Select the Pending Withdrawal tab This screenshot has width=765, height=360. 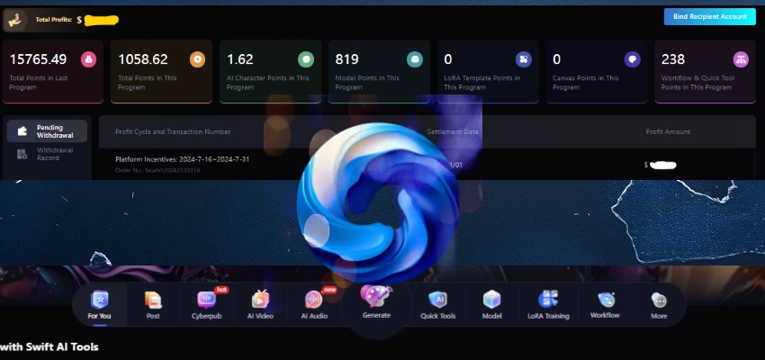point(47,131)
